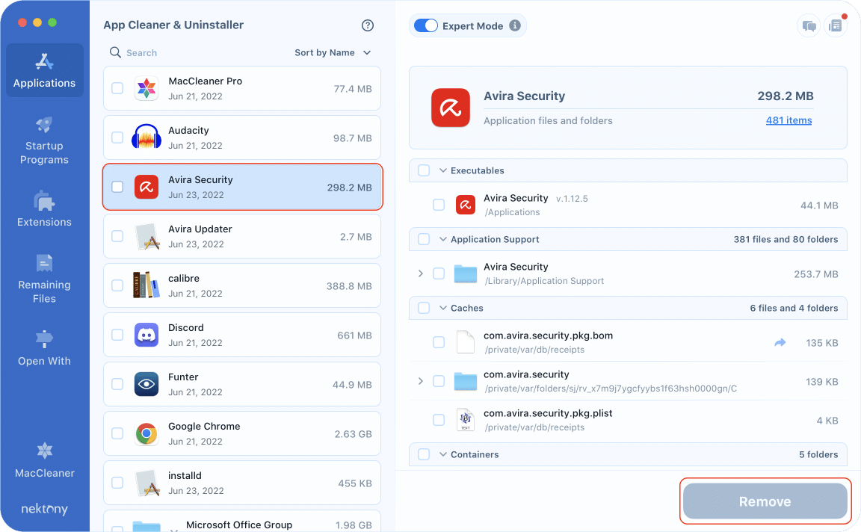The width and height of the screenshot is (861, 532).
Task: Open the Applications section in sidebar
Action: tap(45, 70)
